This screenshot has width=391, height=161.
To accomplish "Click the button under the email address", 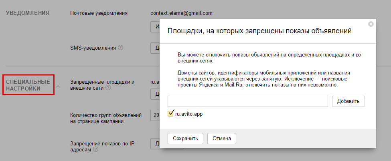I will pos(155,27).
